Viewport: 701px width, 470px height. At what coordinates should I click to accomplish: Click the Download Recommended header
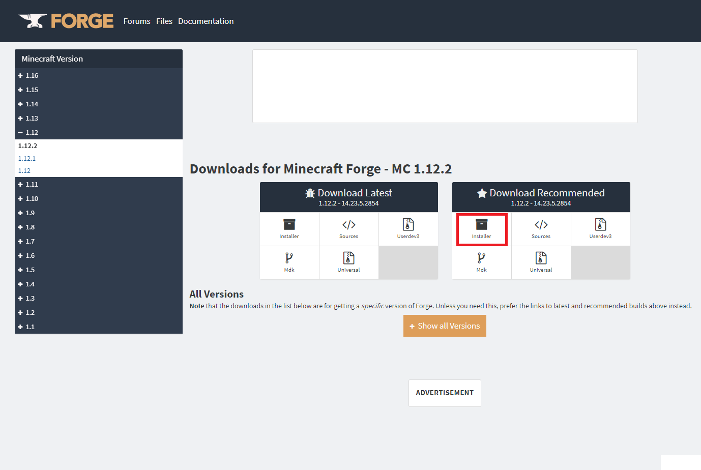541,197
